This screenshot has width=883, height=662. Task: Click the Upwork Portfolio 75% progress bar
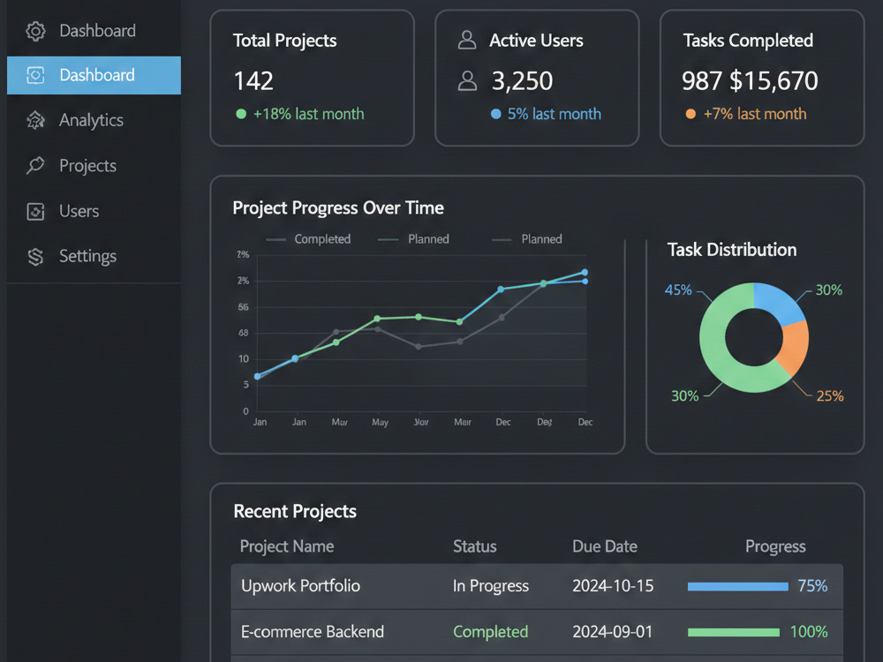[737, 587]
